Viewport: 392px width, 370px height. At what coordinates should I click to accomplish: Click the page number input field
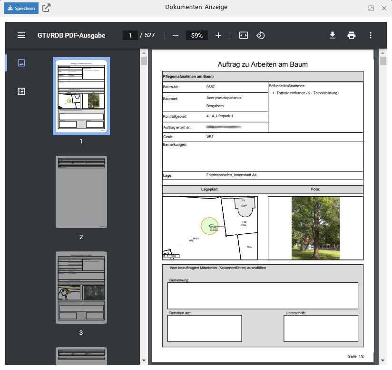point(130,35)
